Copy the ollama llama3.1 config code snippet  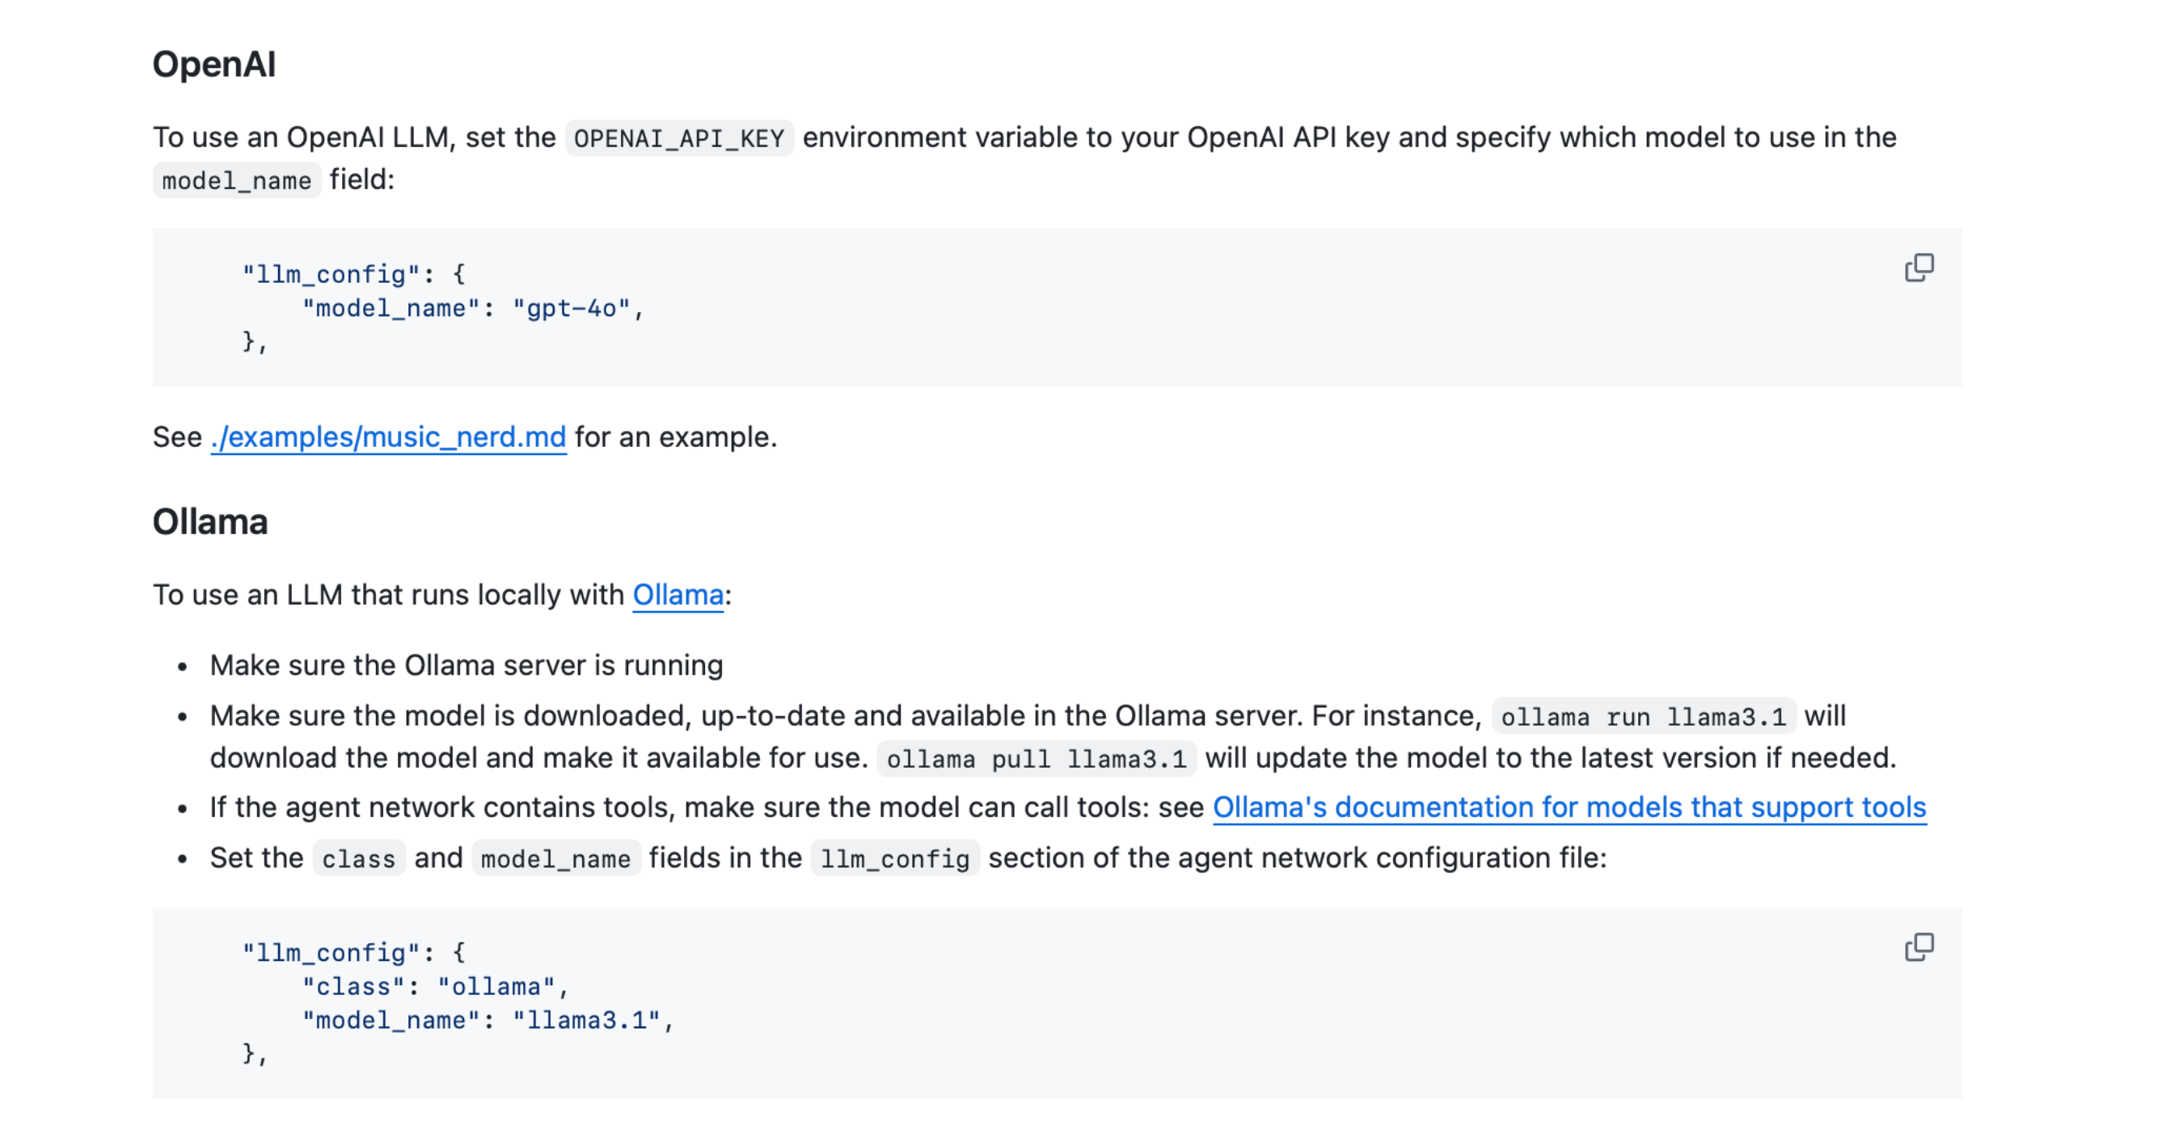coord(1918,946)
